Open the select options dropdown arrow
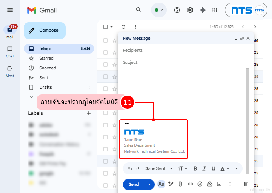Viewport: 272px width, 193px height. click(111, 27)
